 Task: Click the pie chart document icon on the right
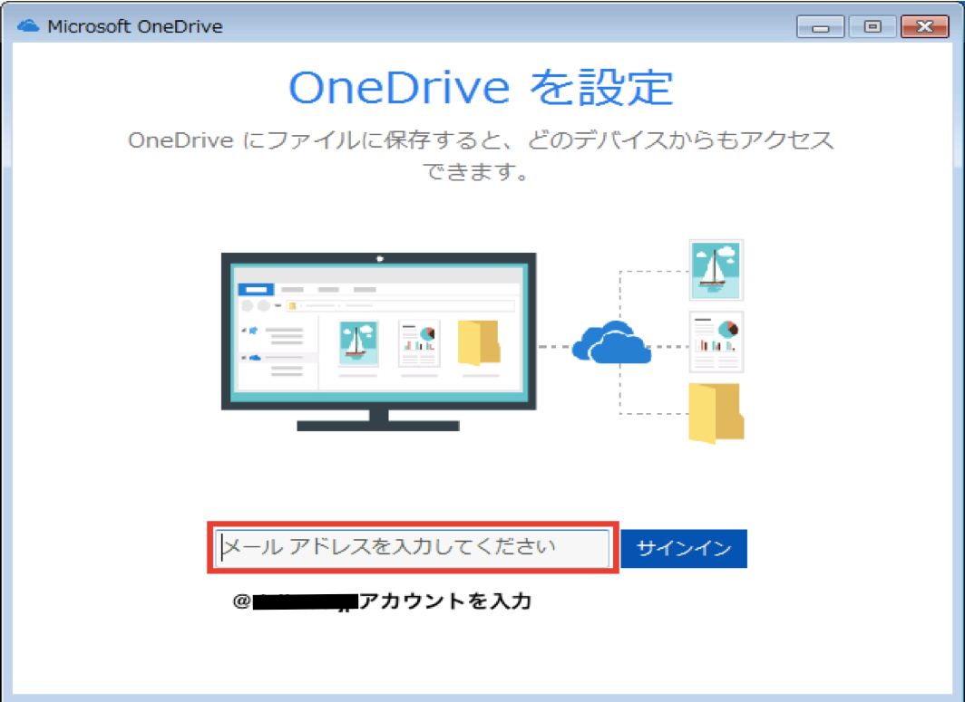(716, 342)
